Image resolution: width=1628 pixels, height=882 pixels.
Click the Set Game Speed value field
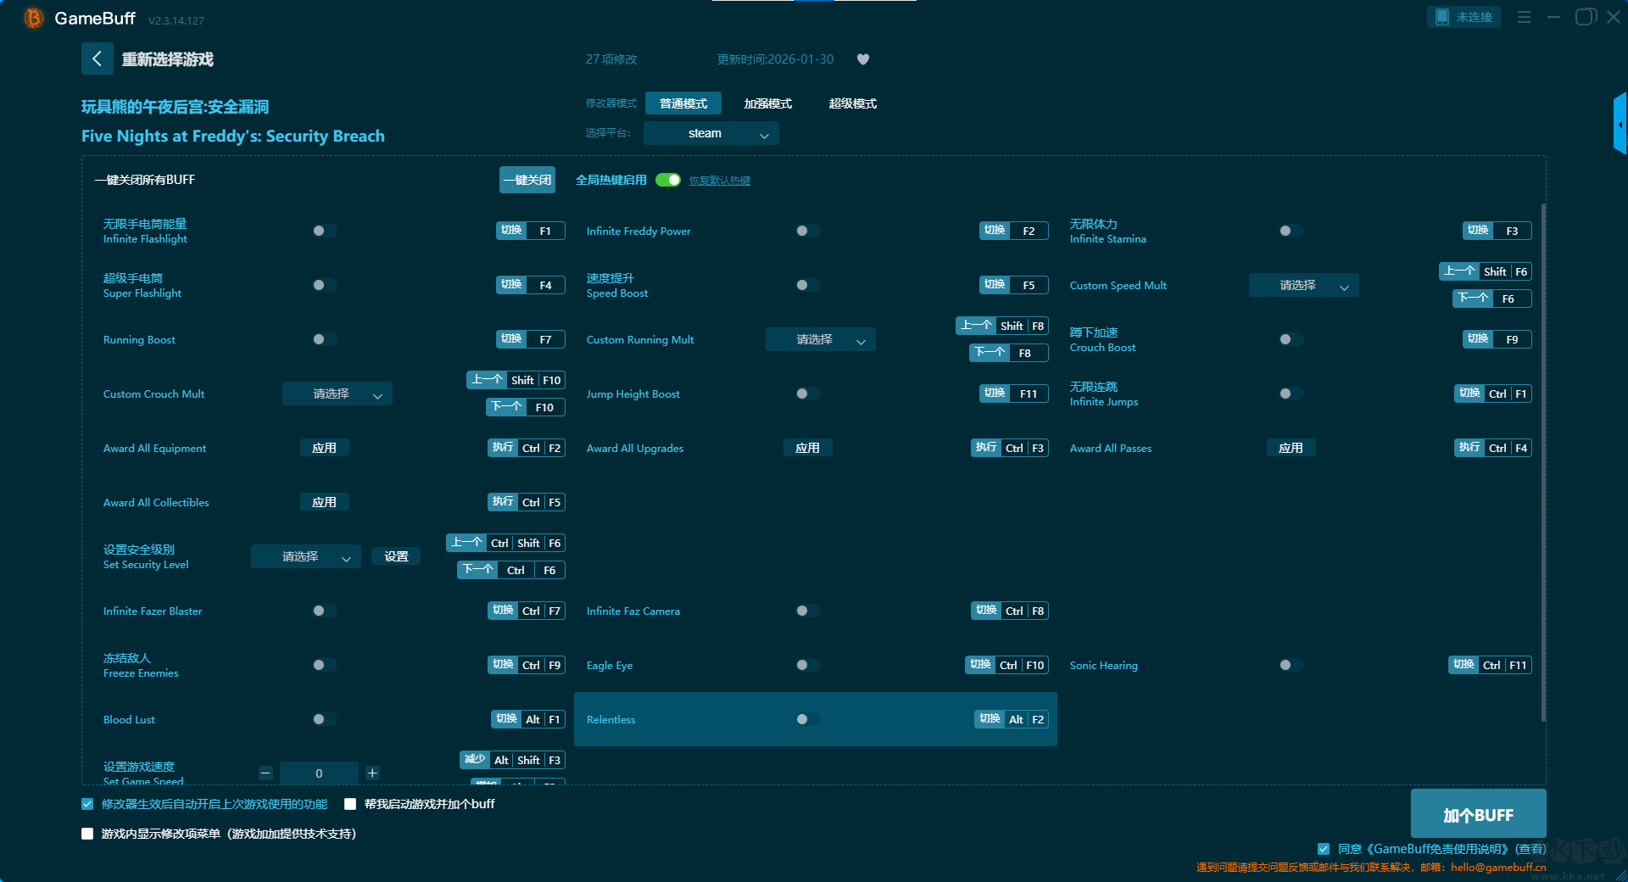[319, 773]
